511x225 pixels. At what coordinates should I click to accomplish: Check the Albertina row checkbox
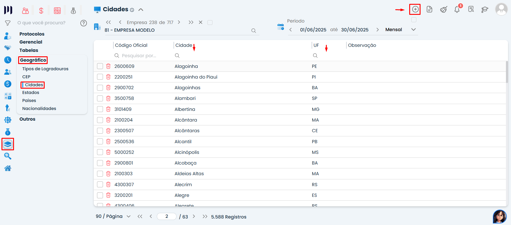[100, 109]
